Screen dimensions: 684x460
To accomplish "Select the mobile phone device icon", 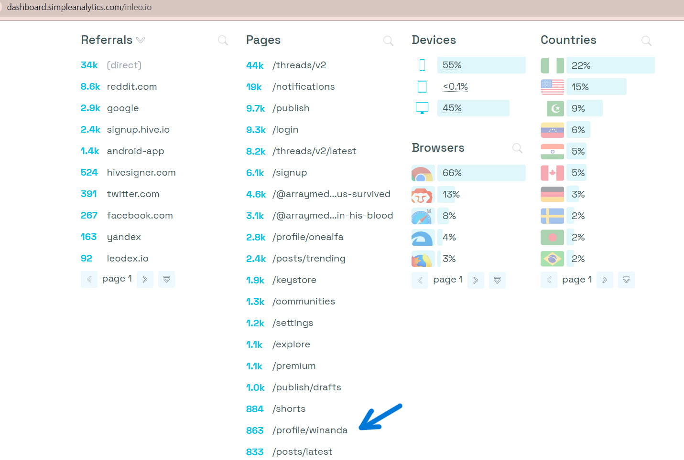I will coord(422,65).
